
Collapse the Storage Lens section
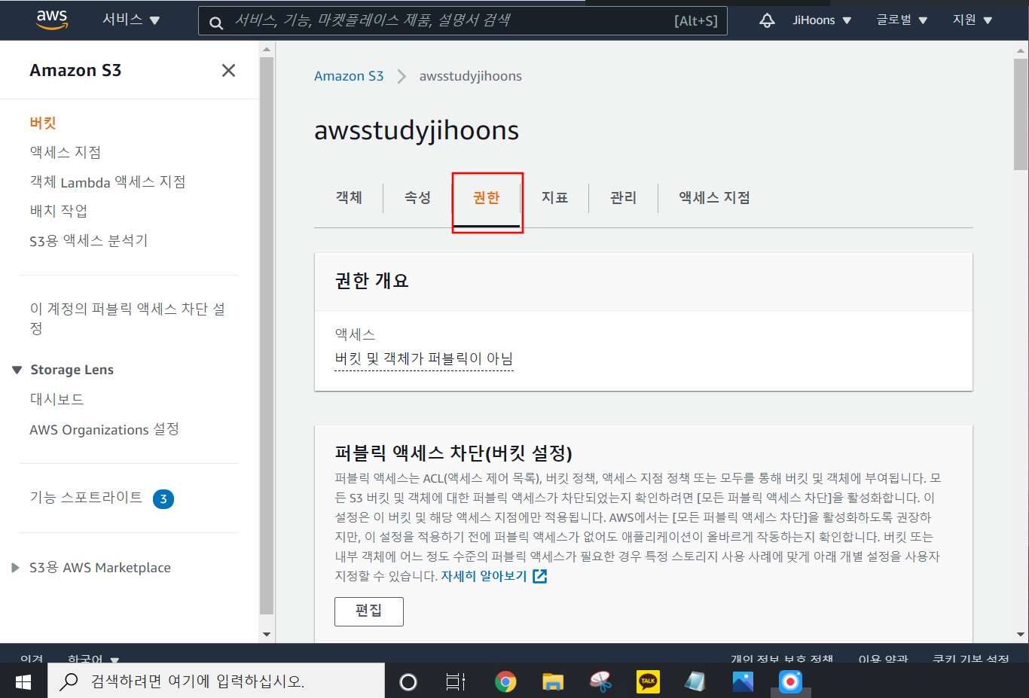click(x=17, y=370)
